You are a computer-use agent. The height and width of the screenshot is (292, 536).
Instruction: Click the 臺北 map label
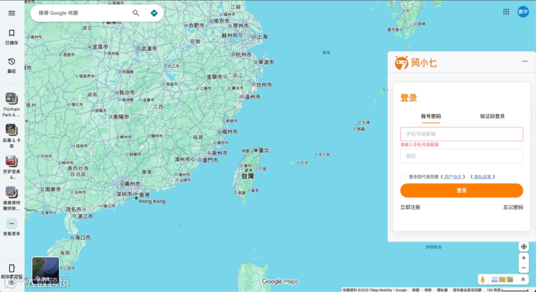click(264, 150)
